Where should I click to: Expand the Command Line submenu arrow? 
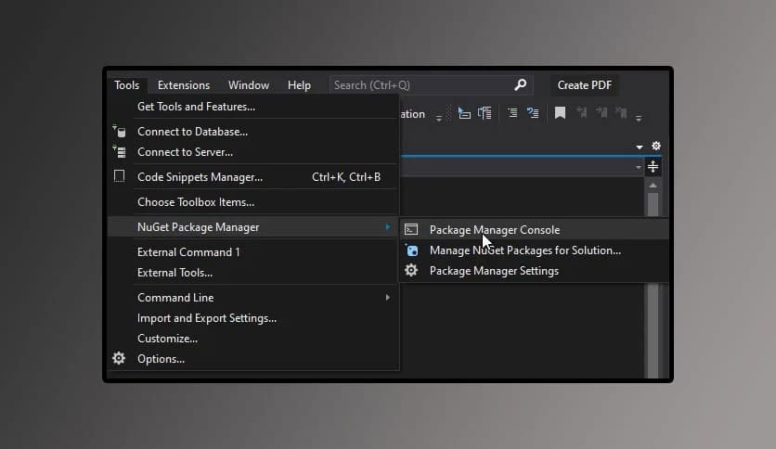tap(388, 298)
